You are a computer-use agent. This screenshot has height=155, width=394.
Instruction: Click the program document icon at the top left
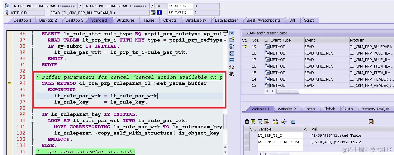click(7, 6)
